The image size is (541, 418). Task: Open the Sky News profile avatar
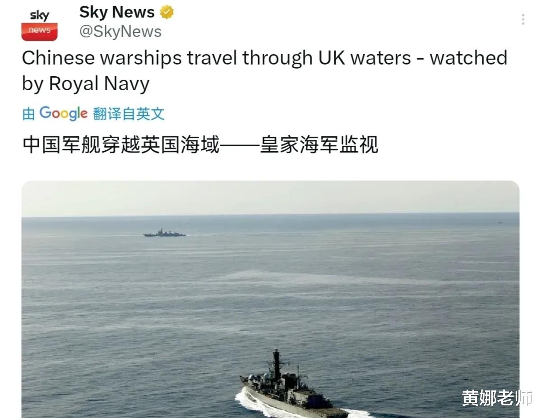[x=39, y=25]
